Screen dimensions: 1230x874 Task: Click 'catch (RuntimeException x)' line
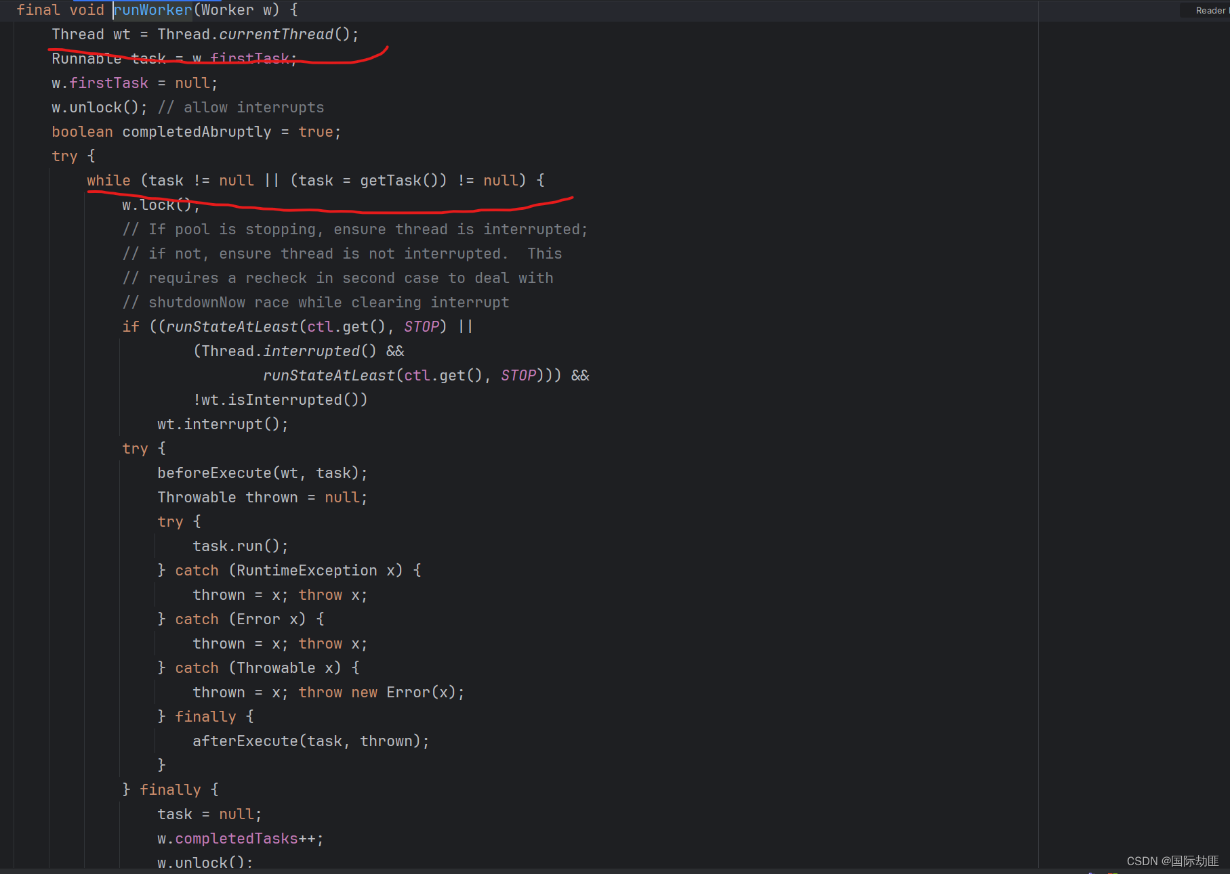point(289,571)
